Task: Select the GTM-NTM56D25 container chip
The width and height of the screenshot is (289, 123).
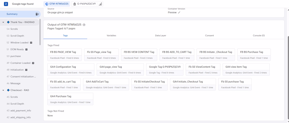Action: pos(57,4)
